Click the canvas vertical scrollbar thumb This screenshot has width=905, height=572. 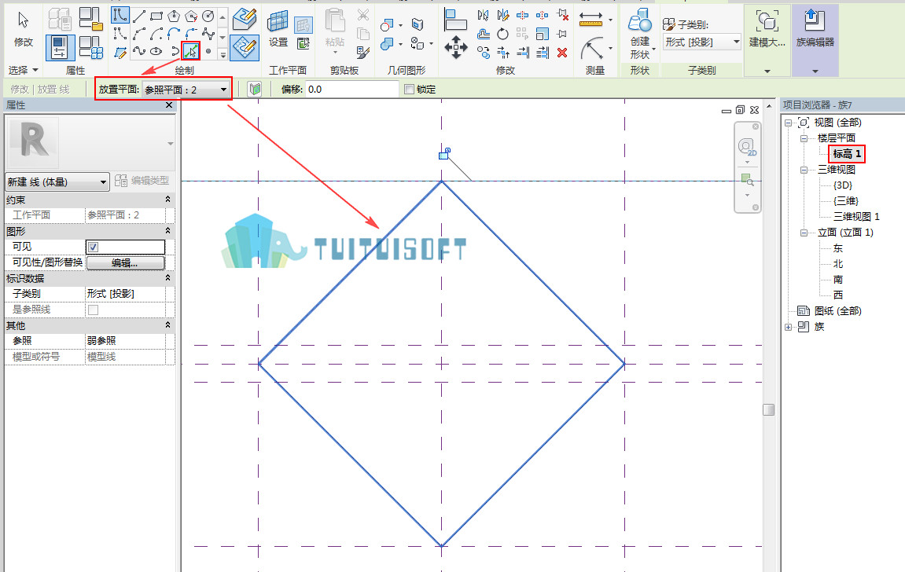[x=768, y=409]
